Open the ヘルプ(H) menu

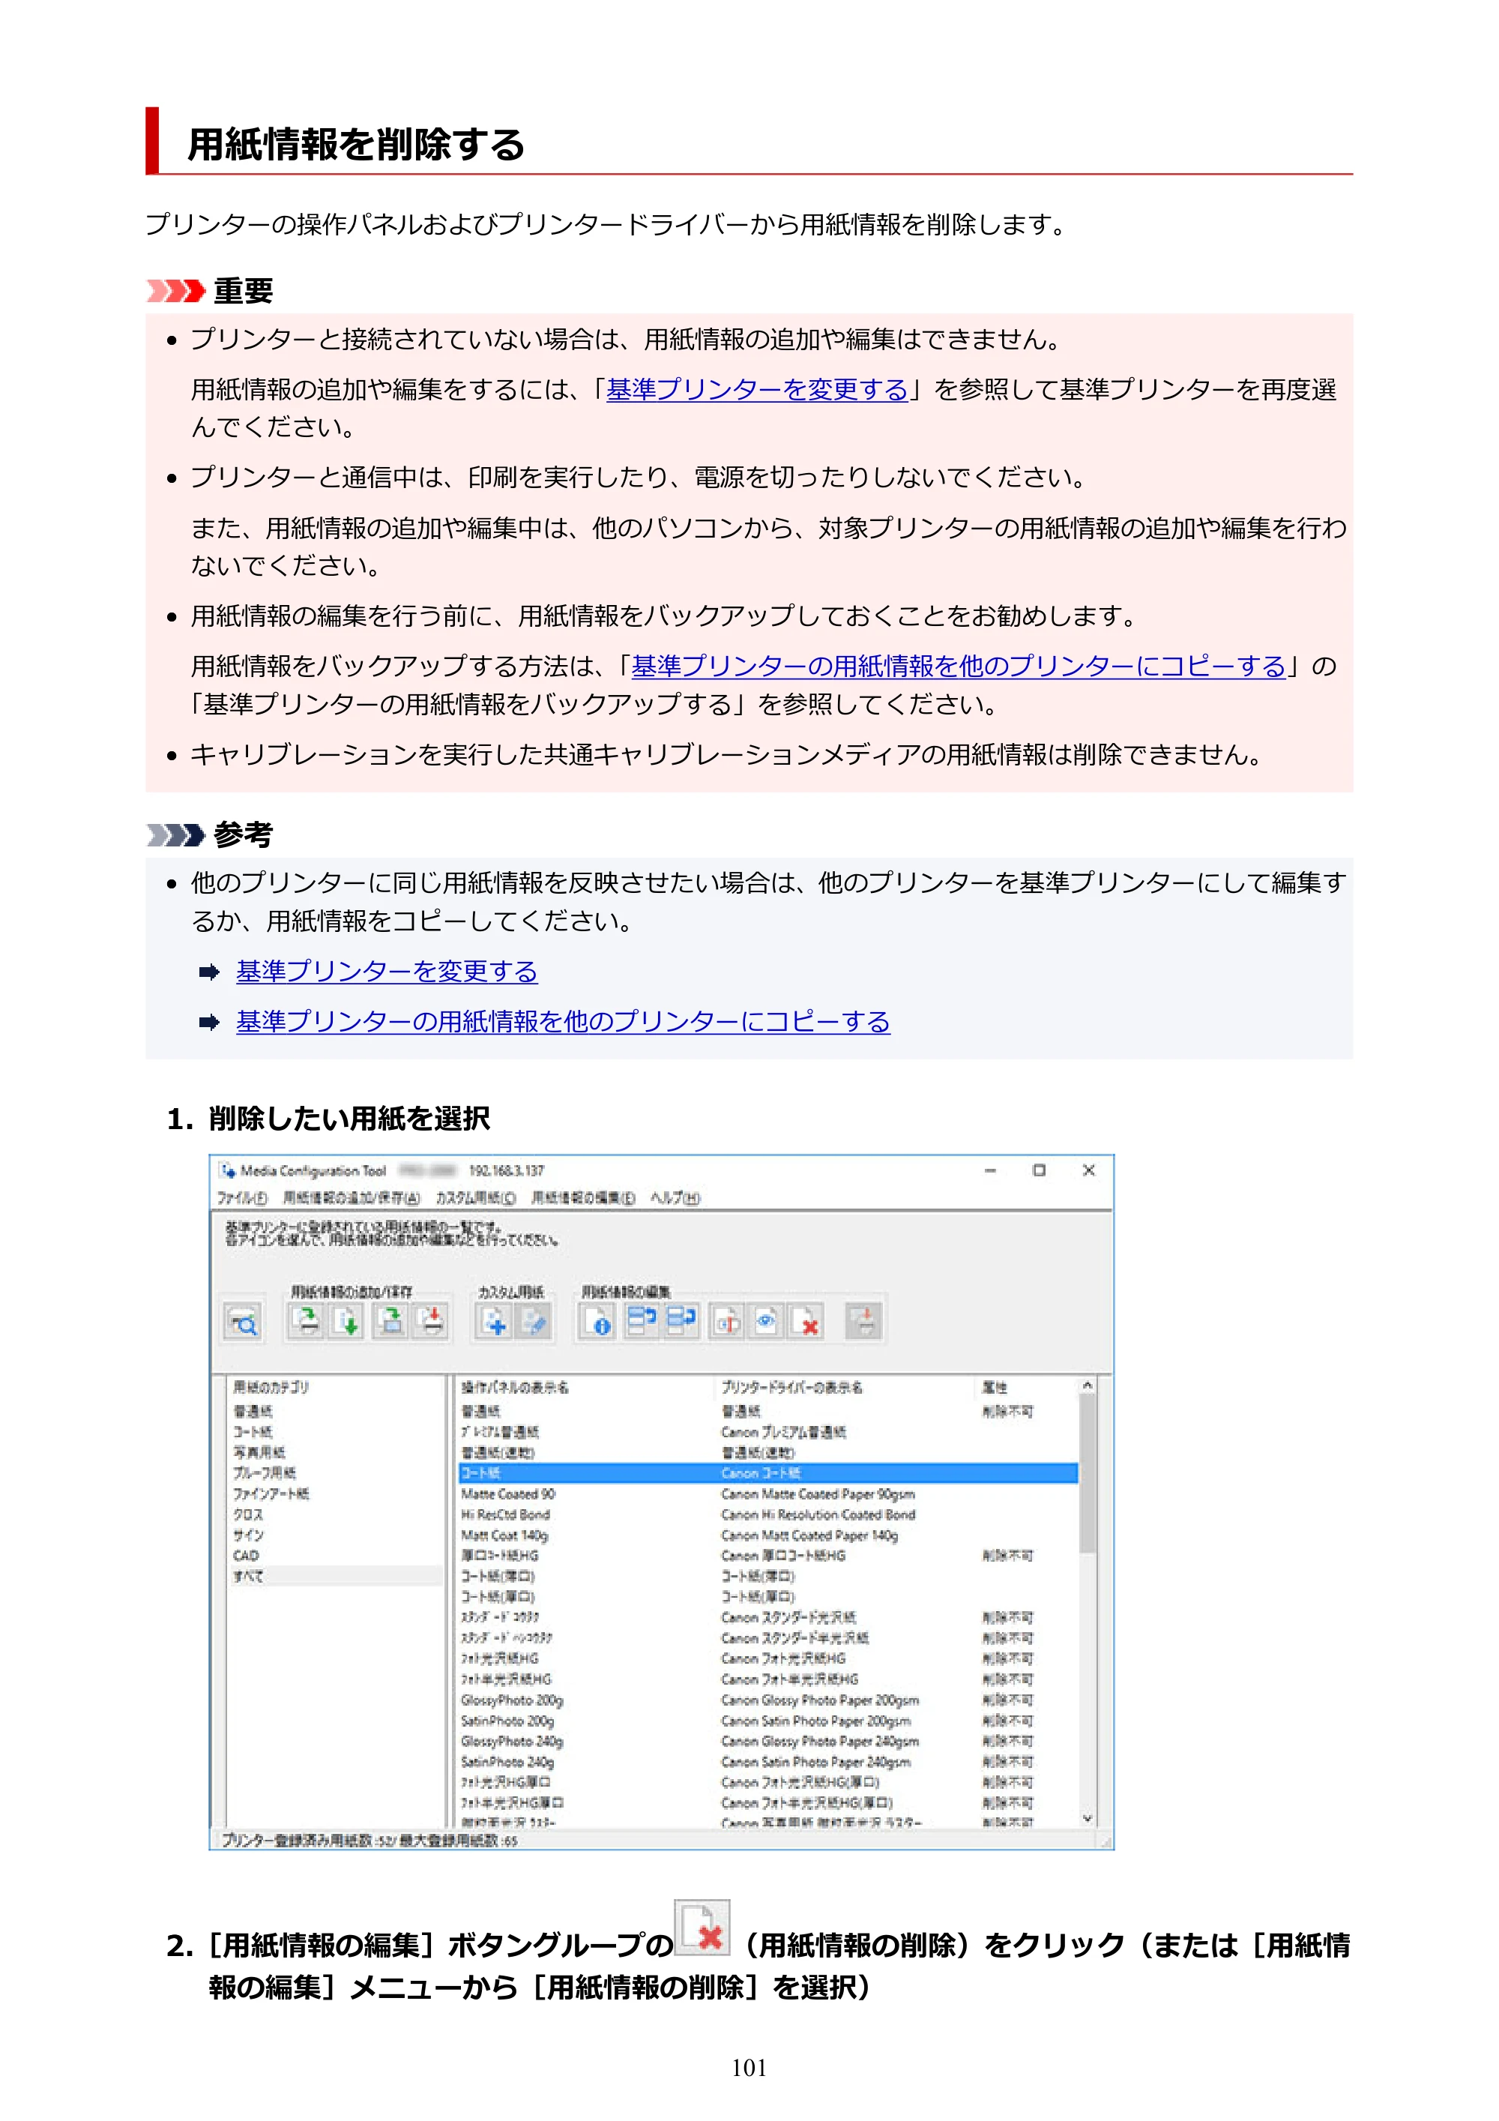click(675, 1198)
